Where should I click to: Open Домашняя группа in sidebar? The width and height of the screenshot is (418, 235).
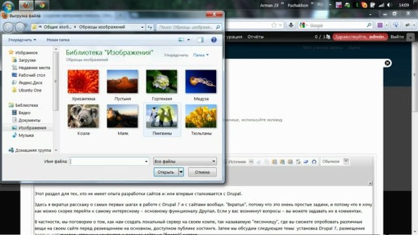(30, 150)
